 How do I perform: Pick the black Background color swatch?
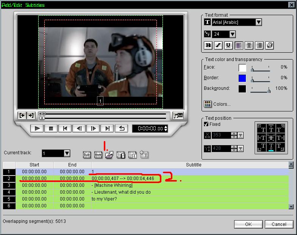pos(242,89)
